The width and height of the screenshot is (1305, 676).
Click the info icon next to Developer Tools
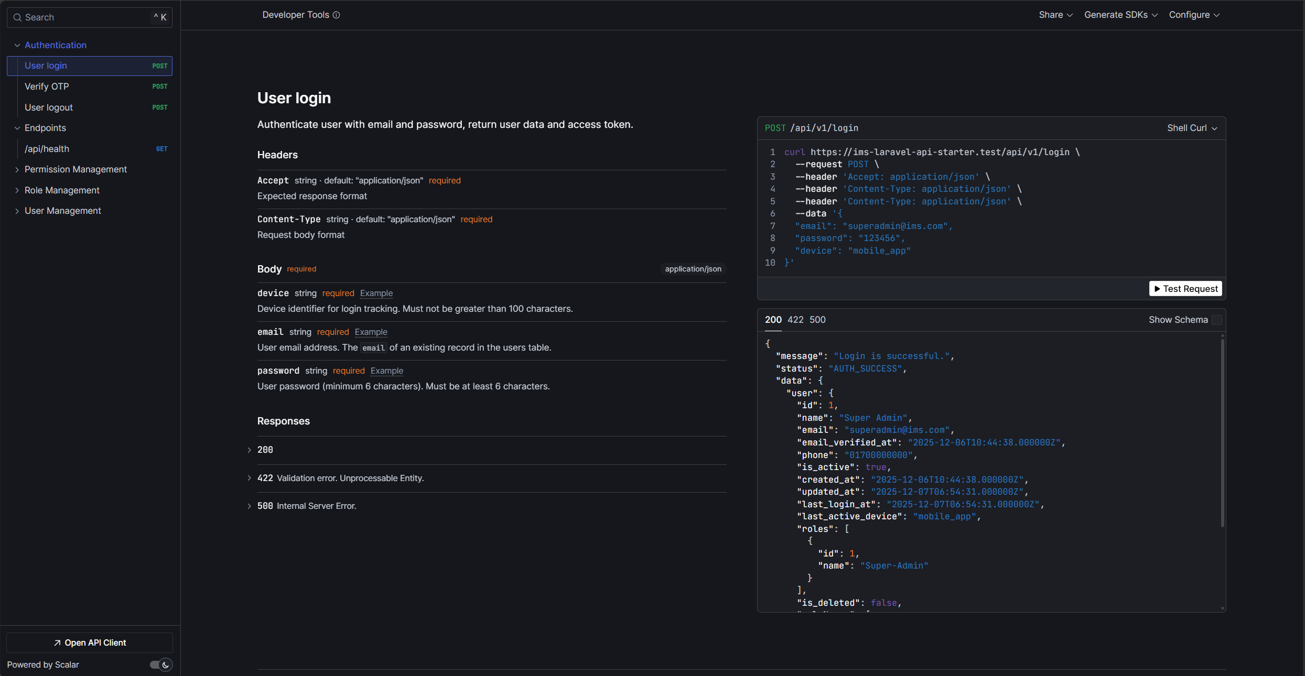coord(337,15)
